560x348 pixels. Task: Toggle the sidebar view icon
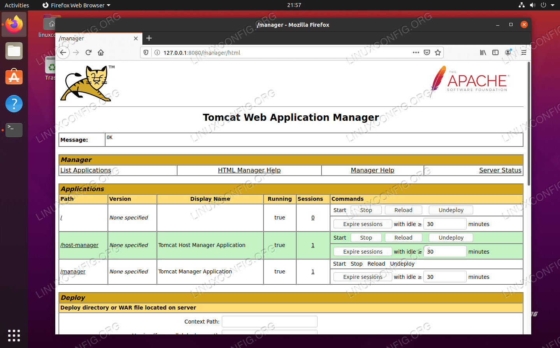[x=495, y=52]
